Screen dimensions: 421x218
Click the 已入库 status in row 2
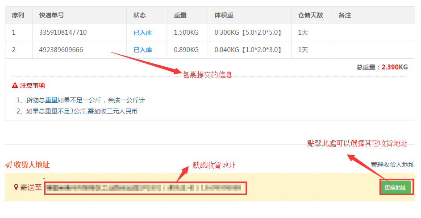(142, 50)
